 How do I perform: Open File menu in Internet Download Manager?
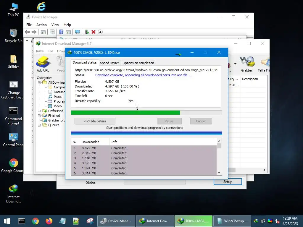(x=50, y=51)
